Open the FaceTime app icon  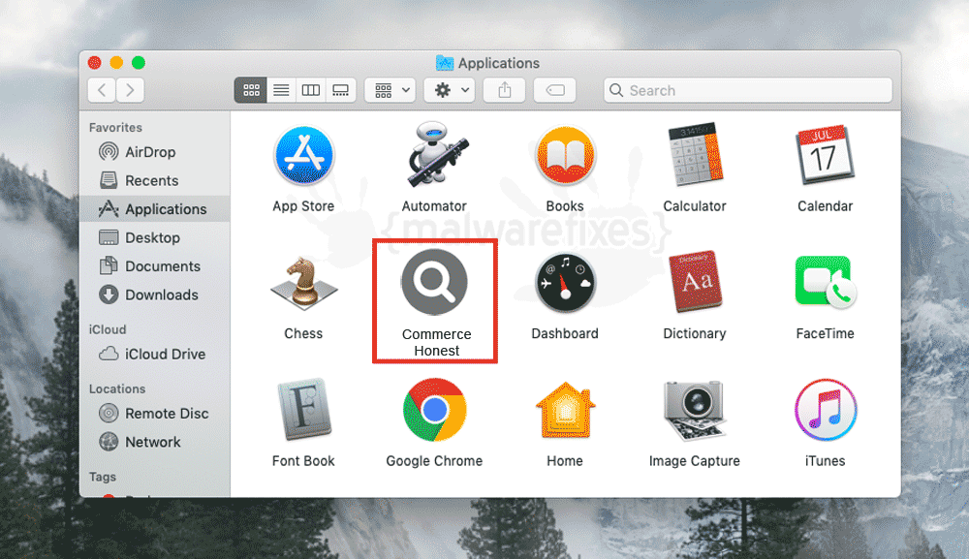coord(826,282)
